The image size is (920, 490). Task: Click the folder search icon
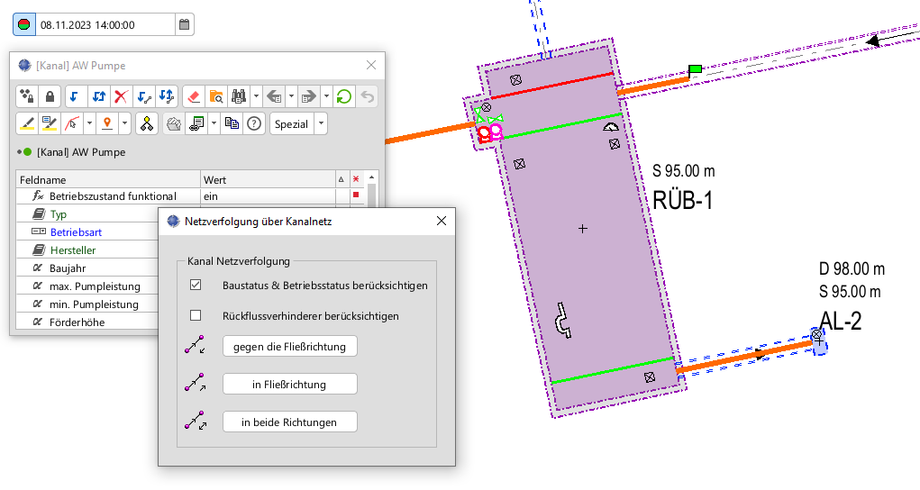[216, 96]
